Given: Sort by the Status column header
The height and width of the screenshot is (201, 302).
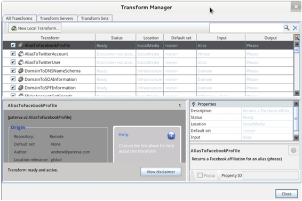Looking at the screenshot, I should [x=116, y=38].
